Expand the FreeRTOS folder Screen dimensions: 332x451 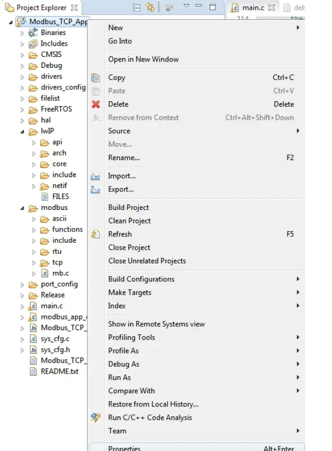22,110
